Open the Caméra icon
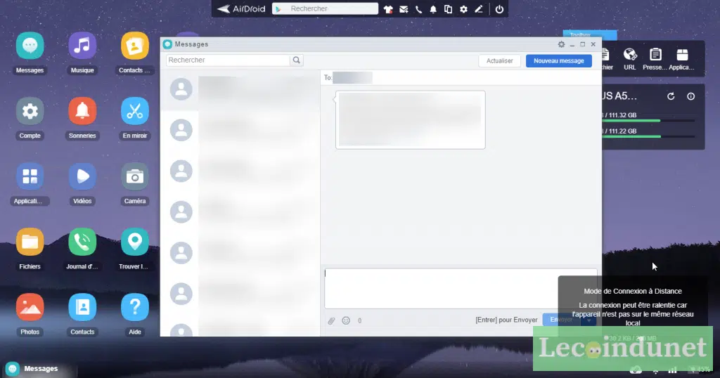Screen dimensions: 720x378 134,176
